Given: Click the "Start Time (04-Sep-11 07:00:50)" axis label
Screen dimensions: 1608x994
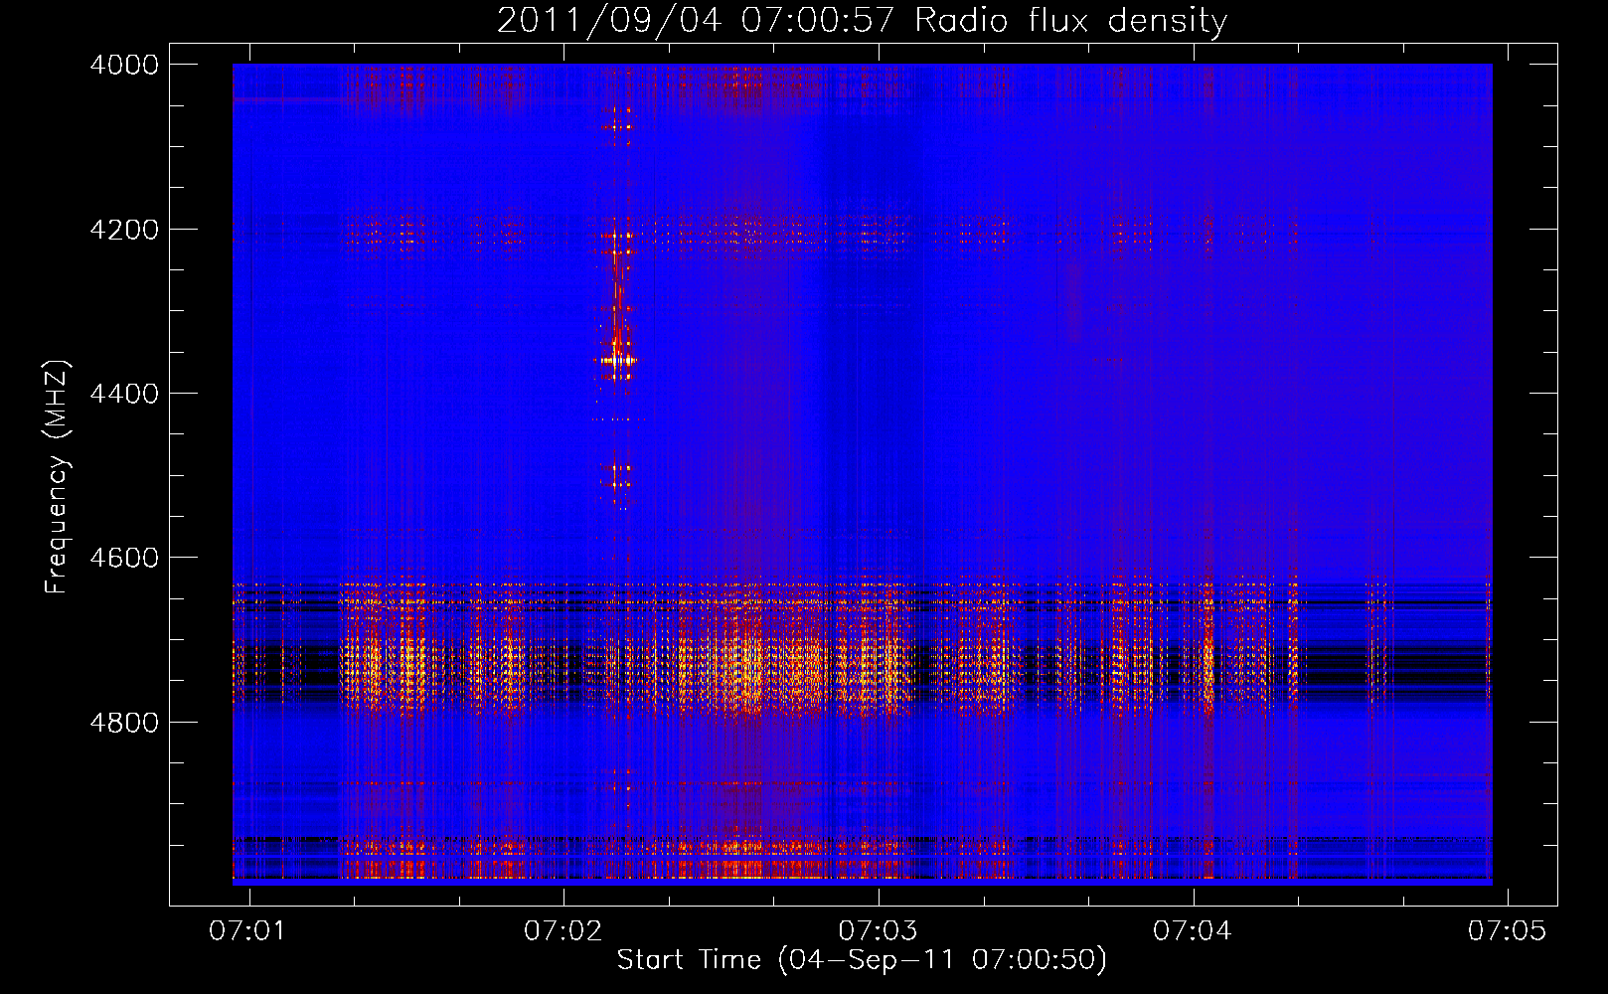Looking at the screenshot, I should 862,960.
